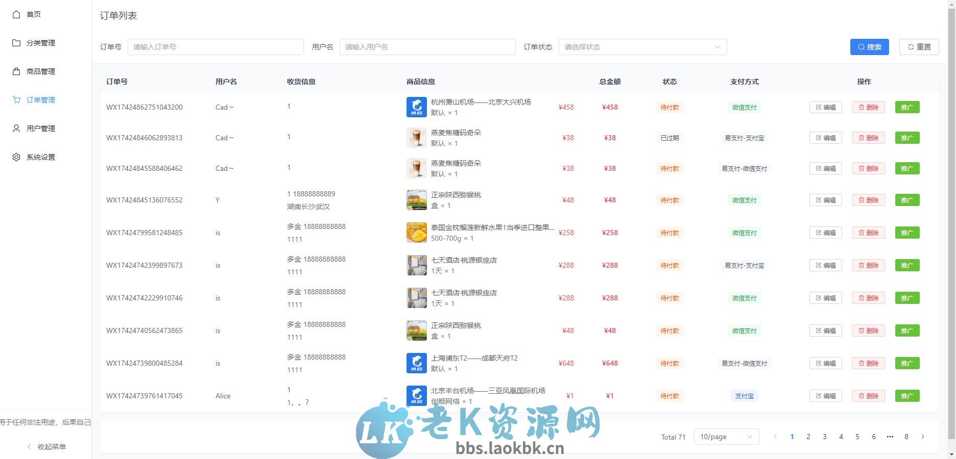This screenshot has width=956, height=459.
Task: Jump to page 8 in pagination
Action: 906,437
